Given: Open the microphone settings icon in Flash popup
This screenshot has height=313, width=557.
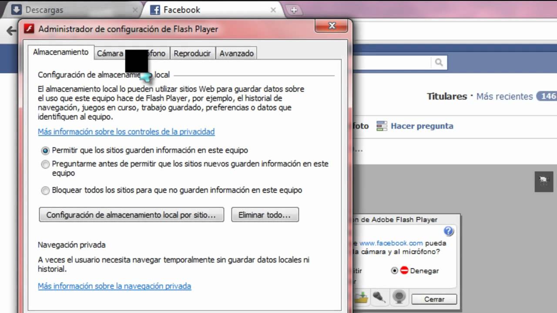Looking at the screenshot, I should pos(380,297).
